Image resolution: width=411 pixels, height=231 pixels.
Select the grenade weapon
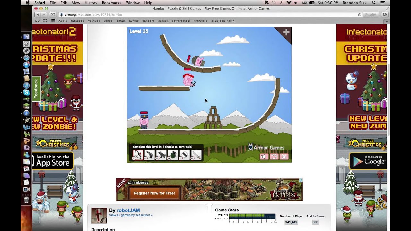coord(172,155)
